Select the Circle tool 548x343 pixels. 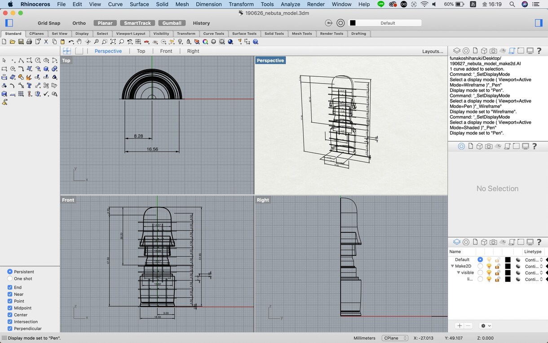[x=38, y=60]
